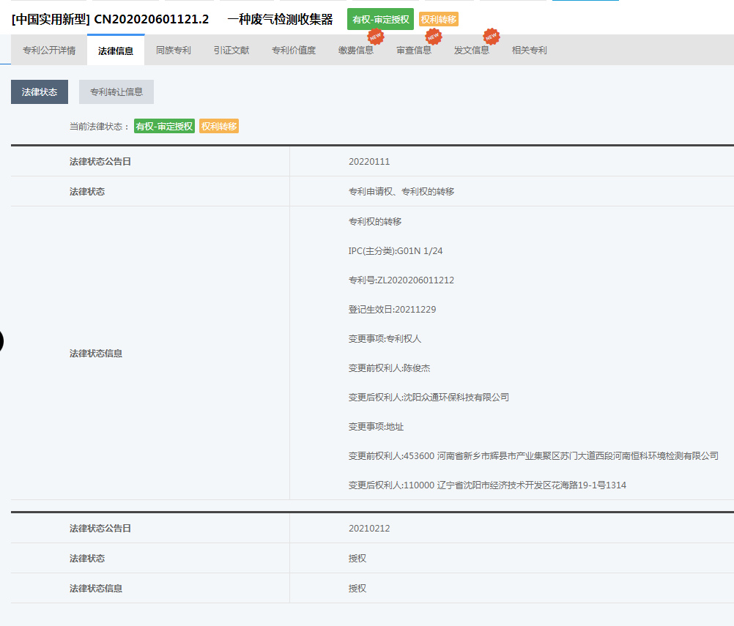Switch to the 专利公开详情 tab
734x626 pixels.
[x=49, y=51]
